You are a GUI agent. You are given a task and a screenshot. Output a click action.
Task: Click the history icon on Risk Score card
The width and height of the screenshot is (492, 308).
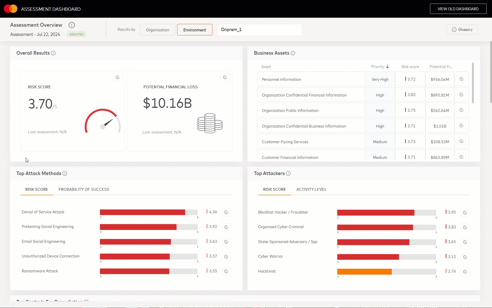118,77
